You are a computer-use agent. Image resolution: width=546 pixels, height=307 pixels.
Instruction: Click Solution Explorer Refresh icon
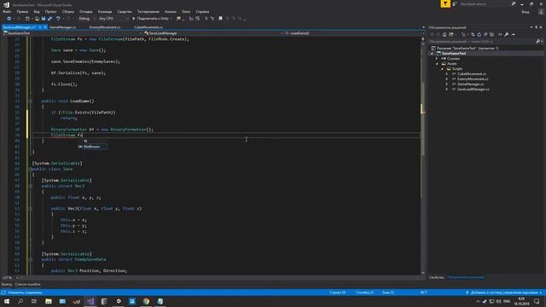[479, 34]
